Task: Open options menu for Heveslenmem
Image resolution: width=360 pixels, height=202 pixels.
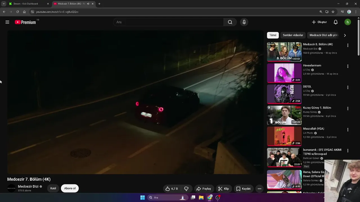Action: point(348,66)
